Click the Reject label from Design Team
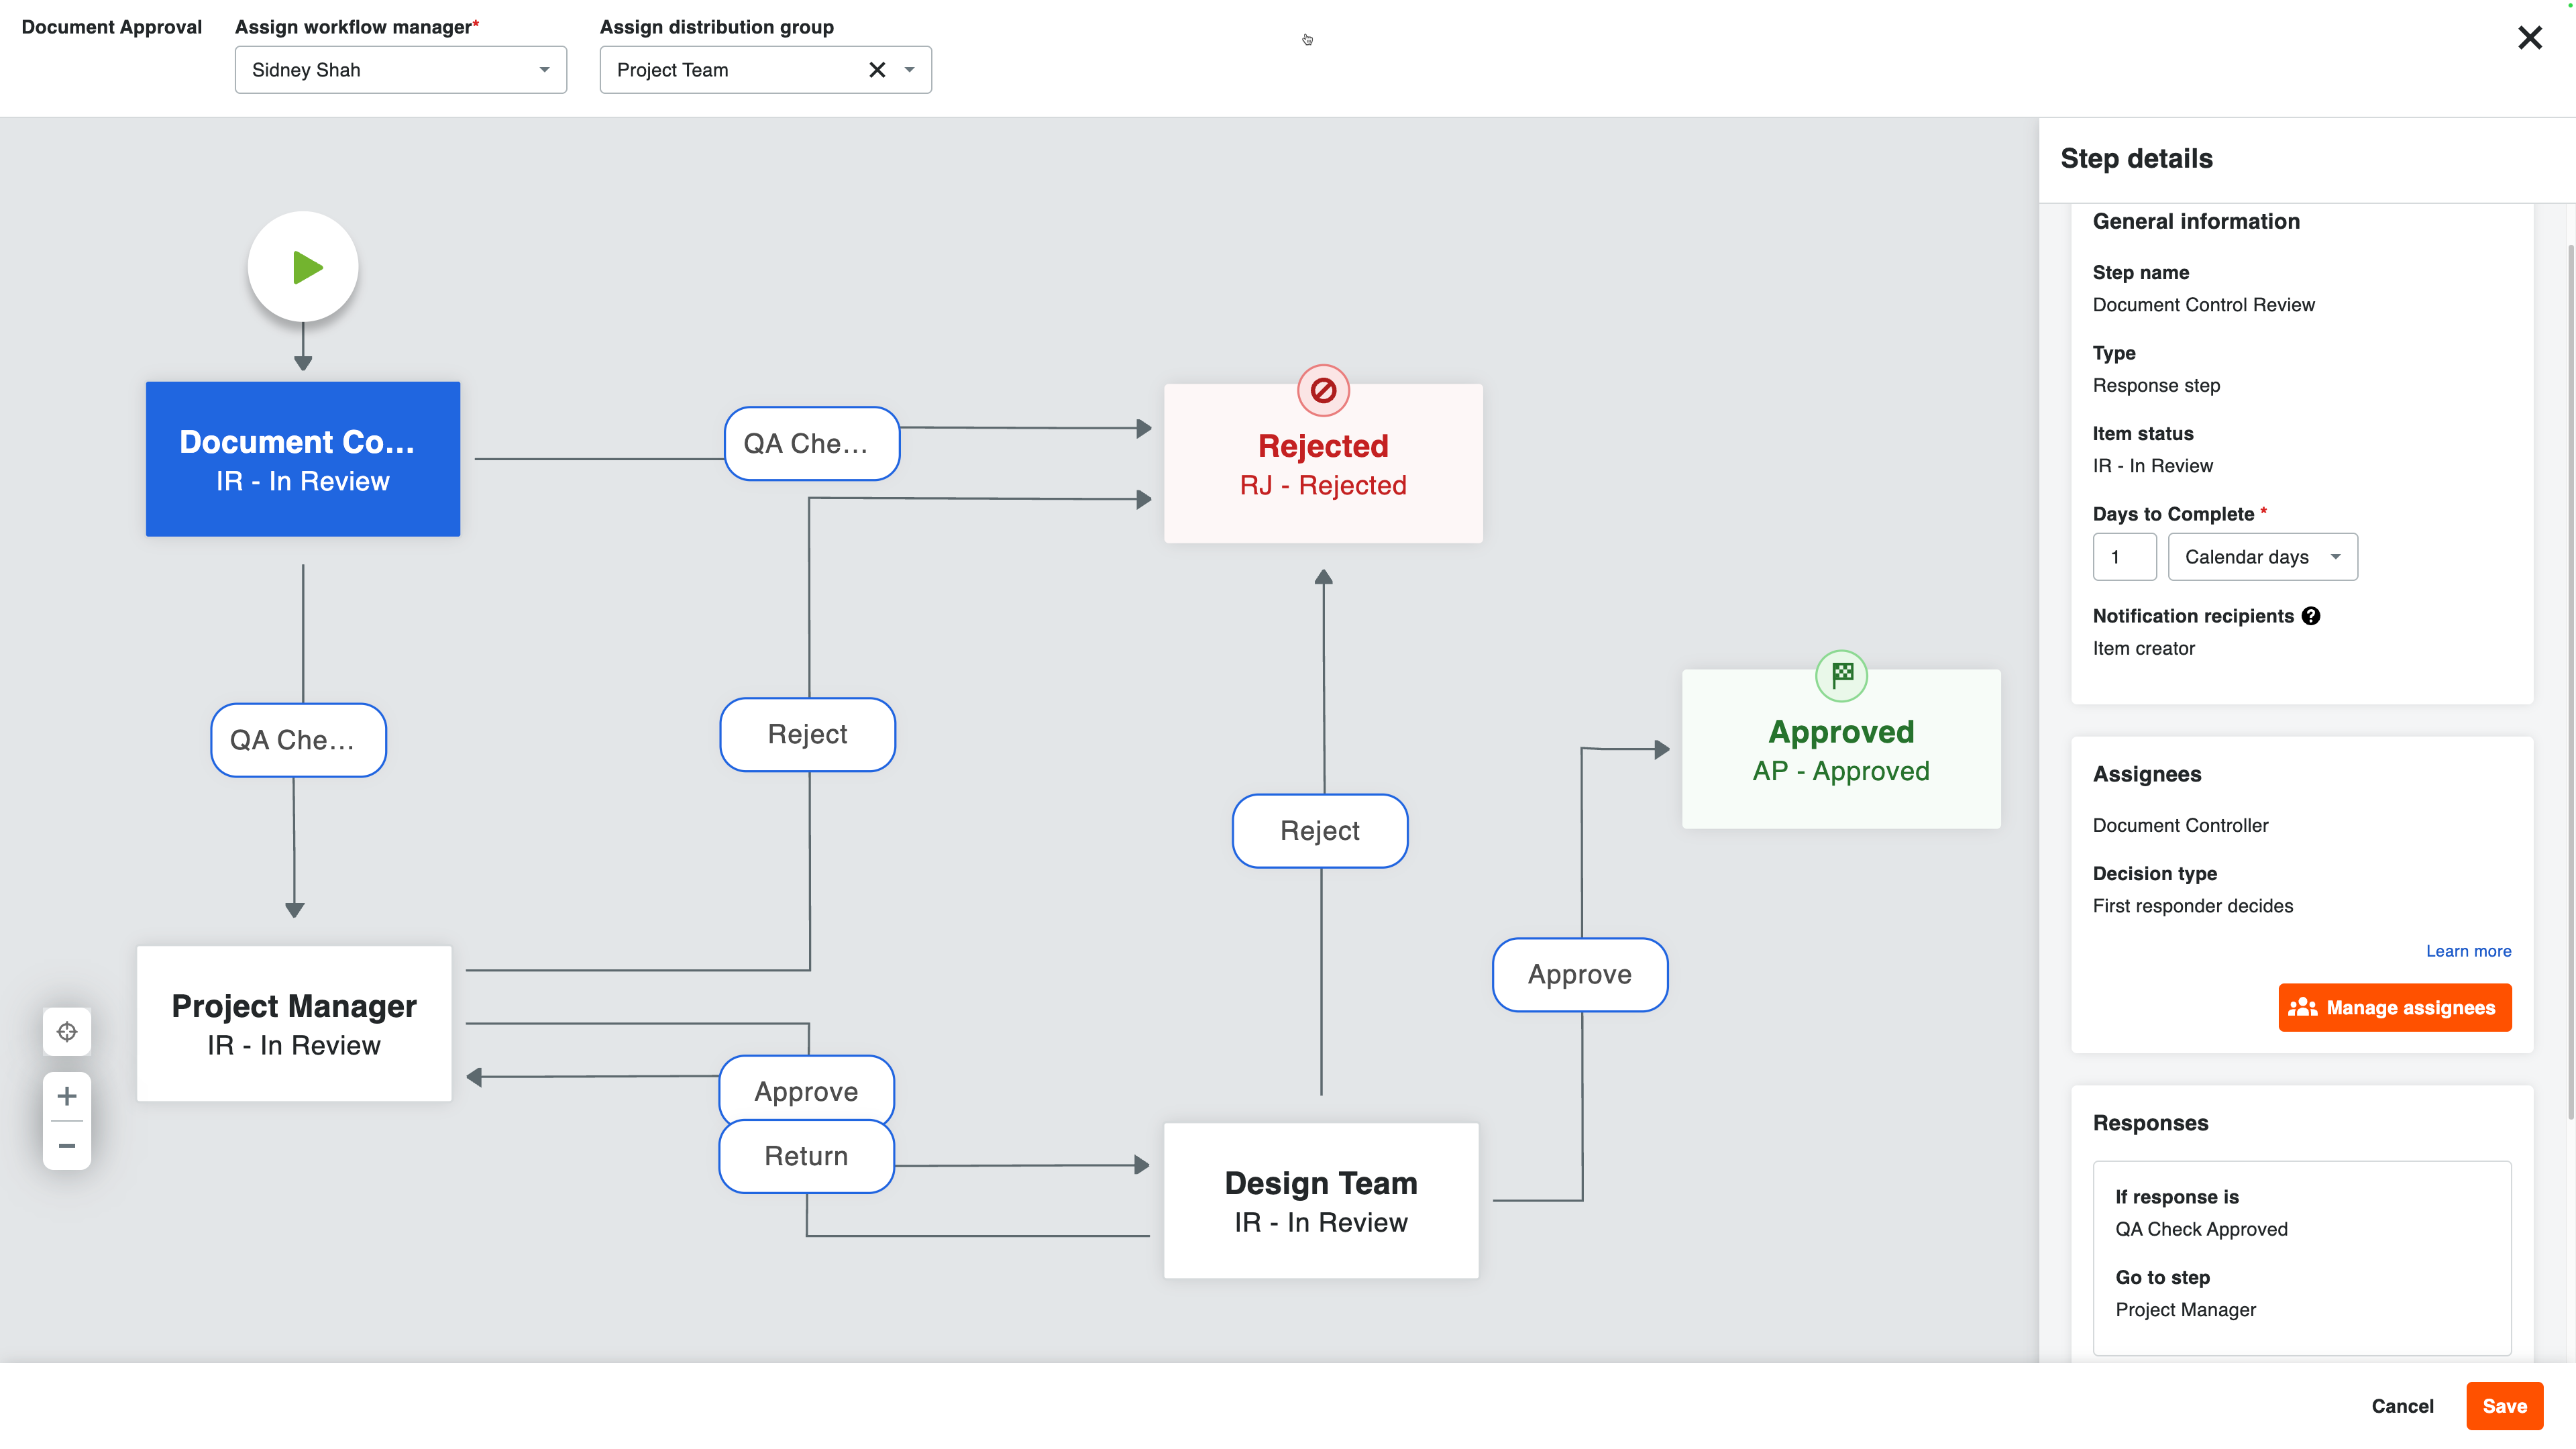The width and height of the screenshot is (2576, 1449). pyautogui.click(x=1320, y=831)
